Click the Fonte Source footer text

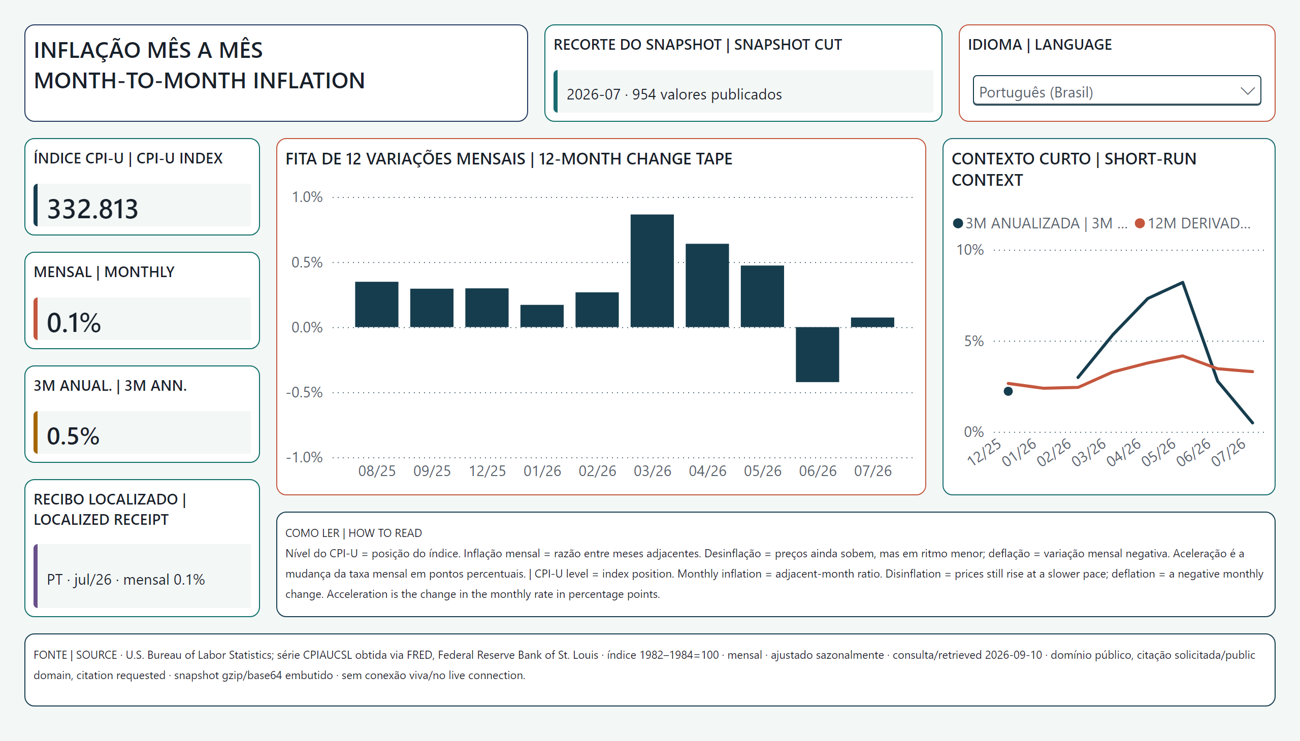(x=644, y=665)
